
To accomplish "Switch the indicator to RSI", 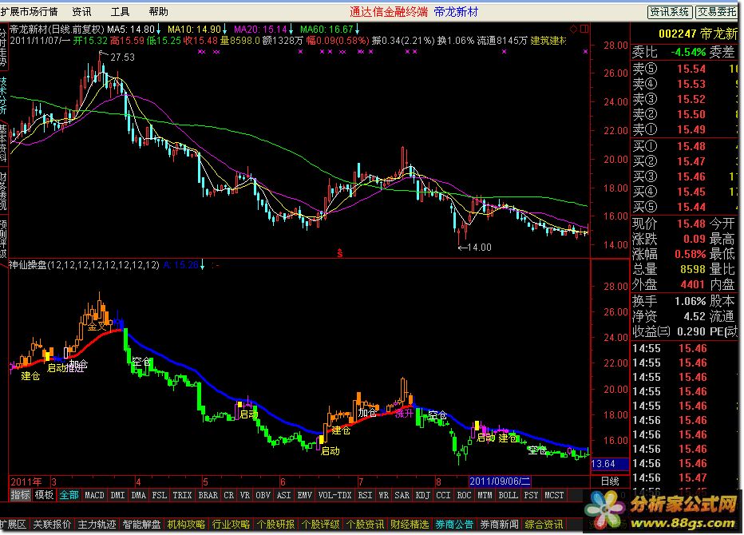I will pyautogui.click(x=365, y=495).
